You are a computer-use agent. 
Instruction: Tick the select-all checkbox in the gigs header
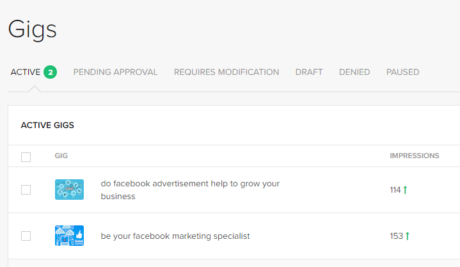tap(26, 157)
